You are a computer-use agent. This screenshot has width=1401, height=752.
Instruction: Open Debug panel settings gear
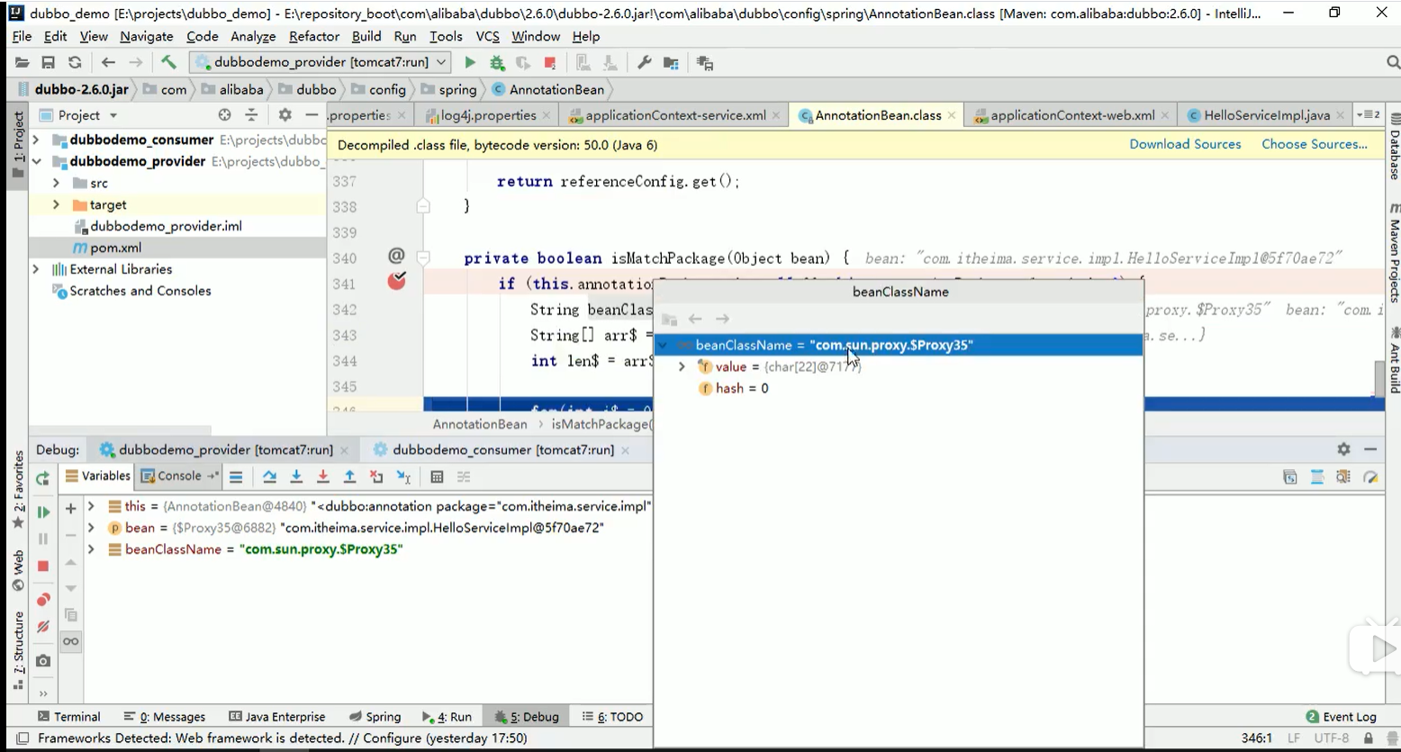point(1343,448)
